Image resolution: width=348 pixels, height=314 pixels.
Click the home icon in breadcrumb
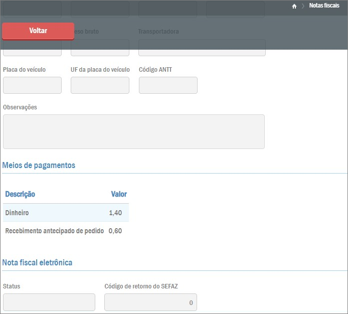pos(294,6)
